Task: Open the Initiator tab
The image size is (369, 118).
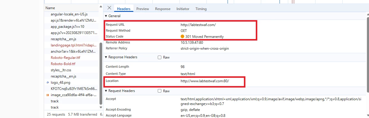Action: [x=183, y=9]
